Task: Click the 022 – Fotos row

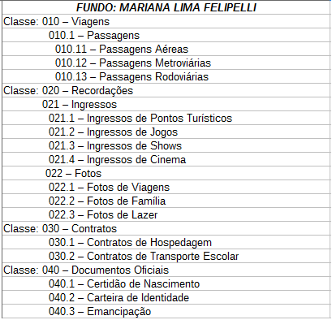Action: pyautogui.click(x=166, y=173)
